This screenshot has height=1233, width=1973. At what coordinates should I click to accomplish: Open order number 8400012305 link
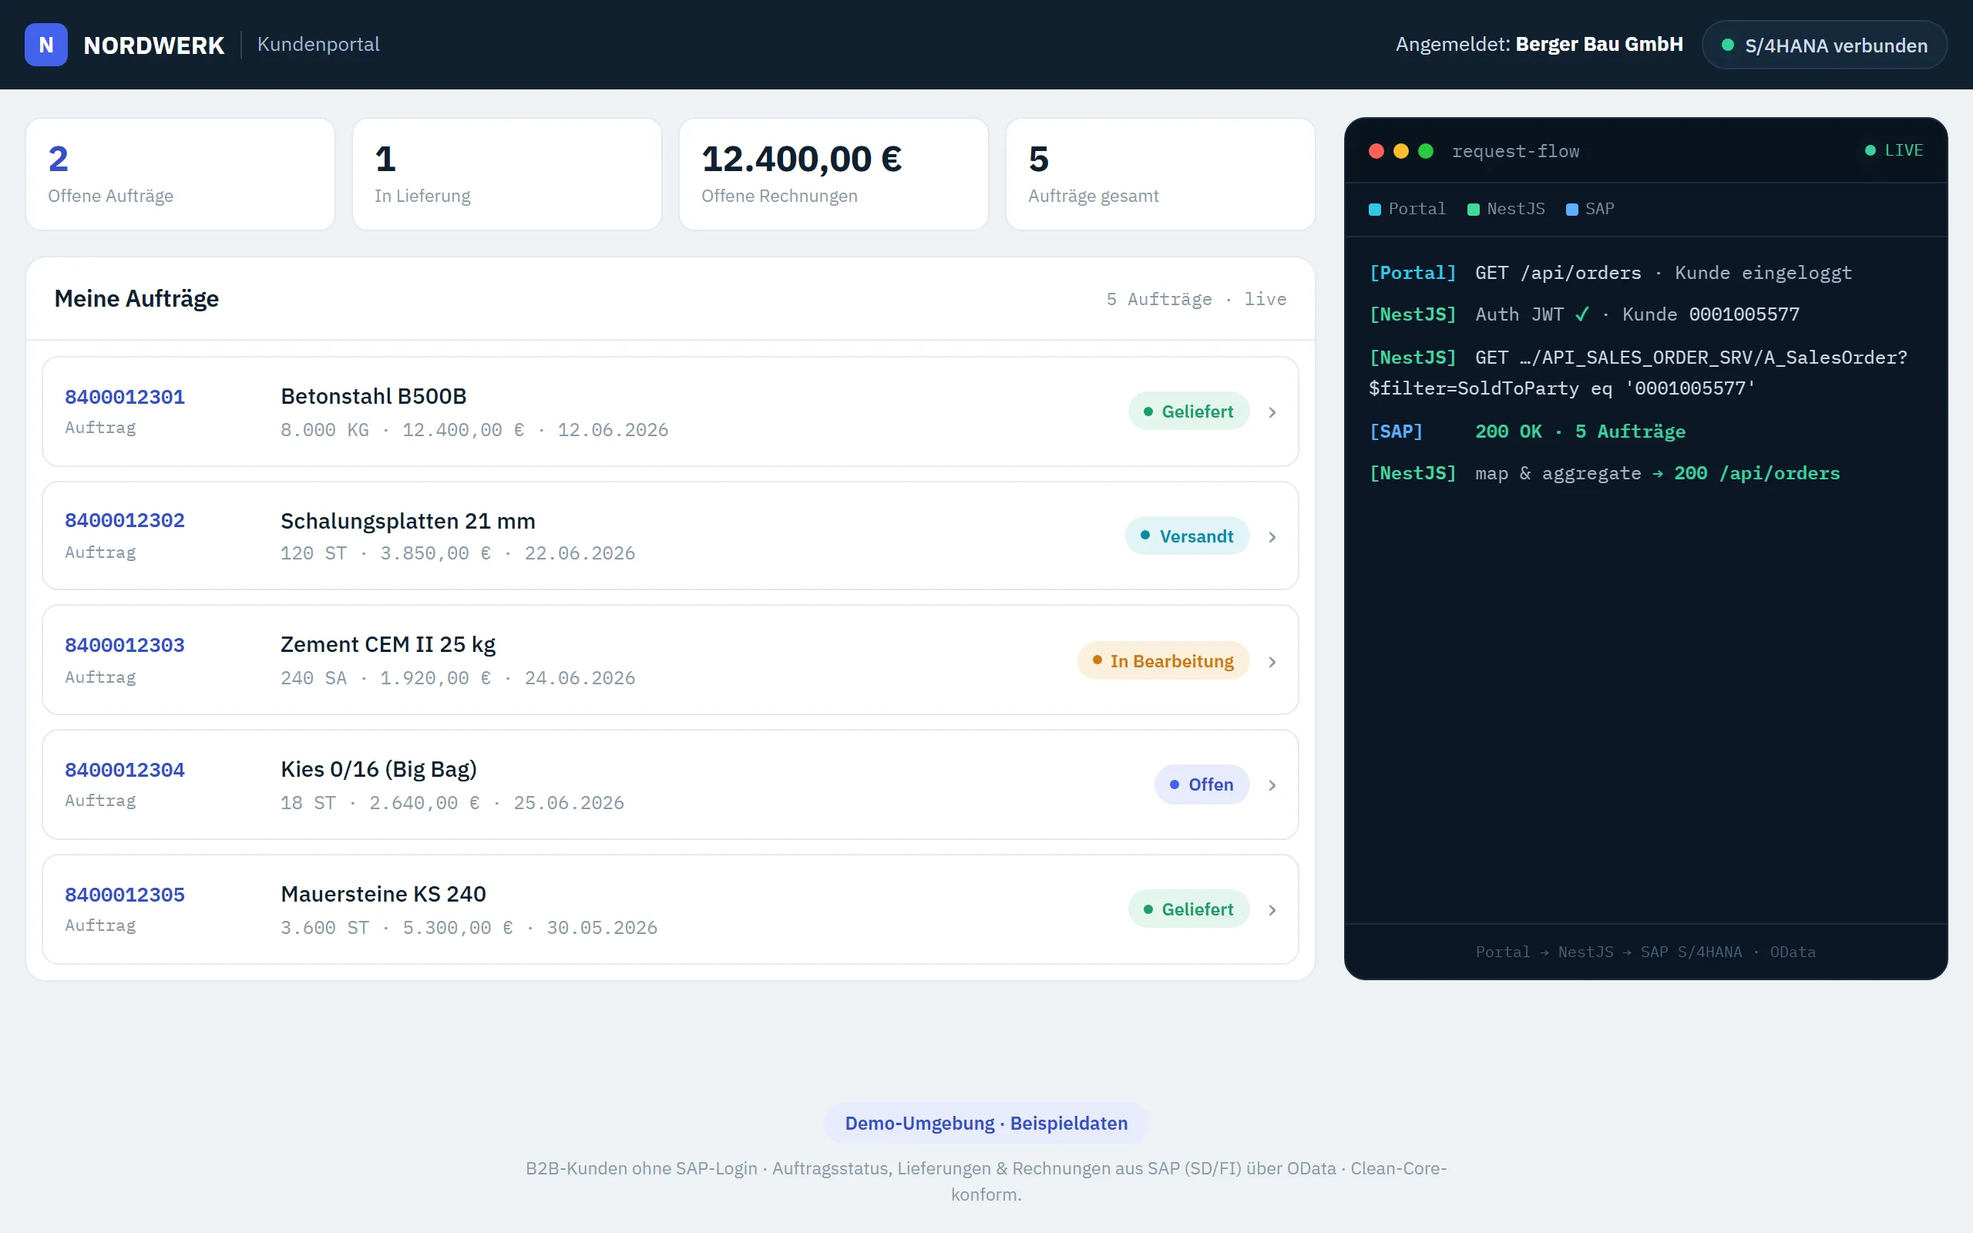tap(125, 895)
